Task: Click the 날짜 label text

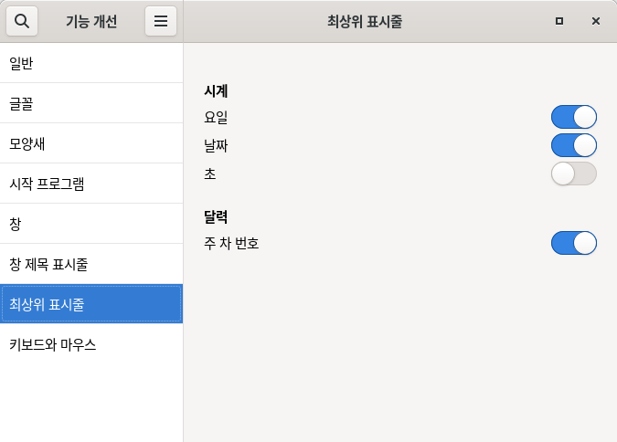Action: [216, 145]
